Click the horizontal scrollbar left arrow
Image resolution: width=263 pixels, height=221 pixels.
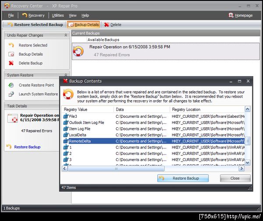65,168
